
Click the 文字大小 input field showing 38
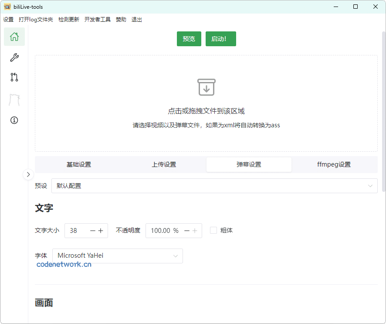[x=76, y=231]
